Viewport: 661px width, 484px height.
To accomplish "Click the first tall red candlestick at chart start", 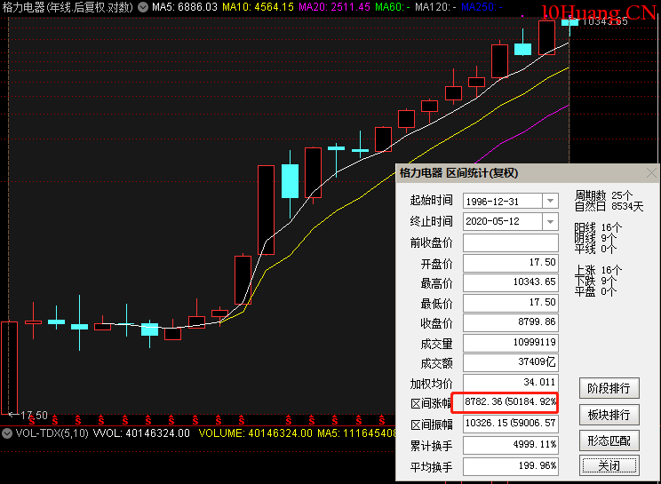I will (9, 368).
